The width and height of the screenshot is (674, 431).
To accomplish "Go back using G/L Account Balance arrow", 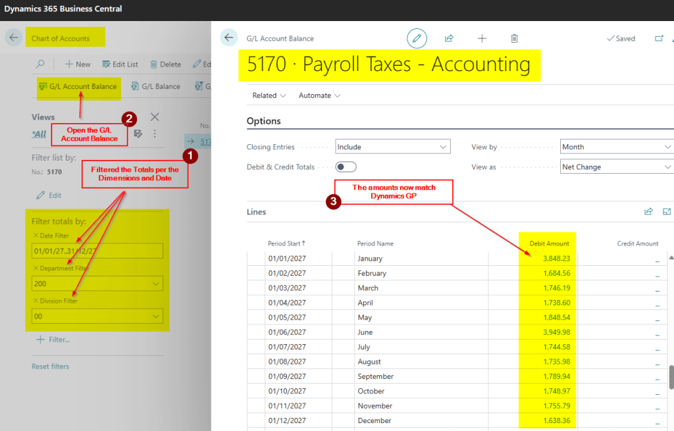I will click(228, 38).
